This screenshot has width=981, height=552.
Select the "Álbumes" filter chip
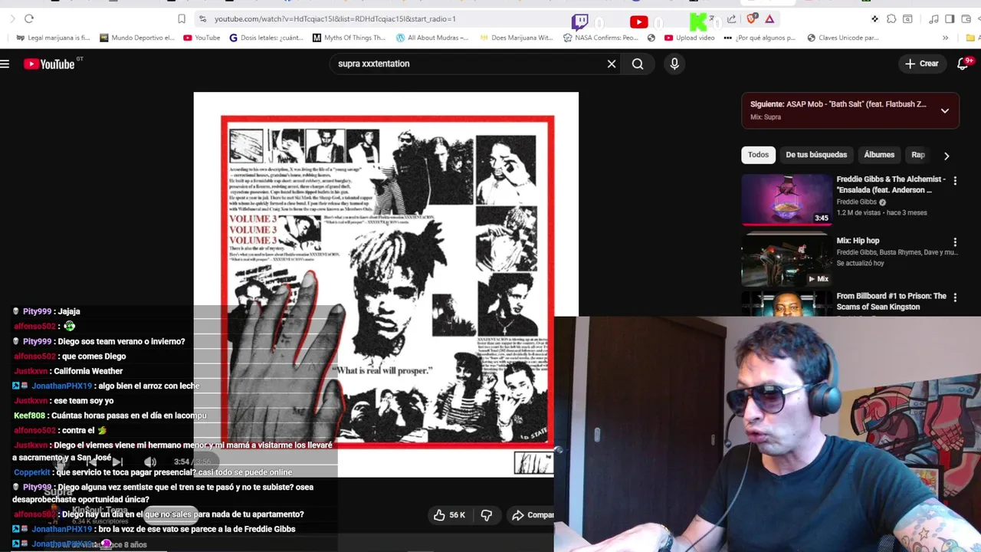(x=879, y=155)
